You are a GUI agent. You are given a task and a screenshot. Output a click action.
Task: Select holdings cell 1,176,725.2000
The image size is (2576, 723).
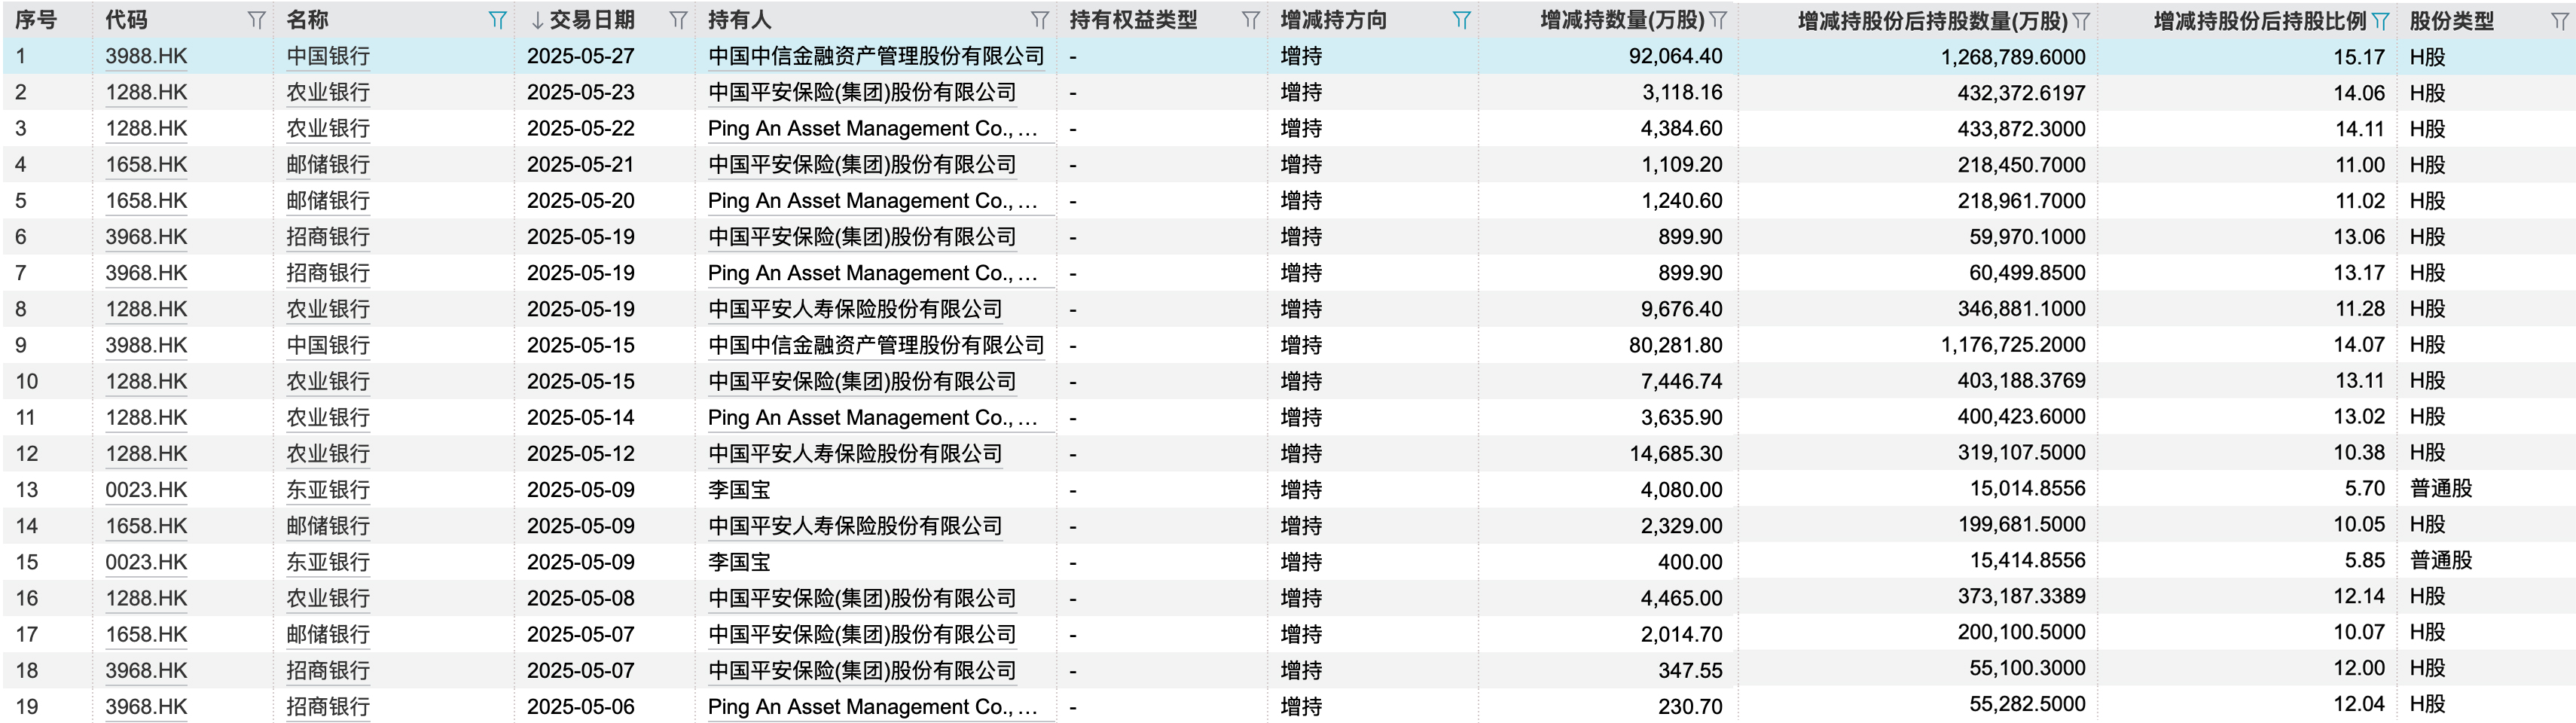(x=2013, y=344)
